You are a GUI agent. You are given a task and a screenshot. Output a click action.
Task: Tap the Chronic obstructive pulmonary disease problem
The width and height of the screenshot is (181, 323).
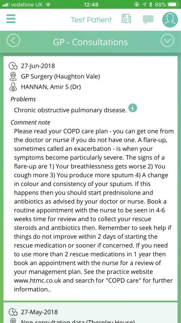[x=70, y=110]
